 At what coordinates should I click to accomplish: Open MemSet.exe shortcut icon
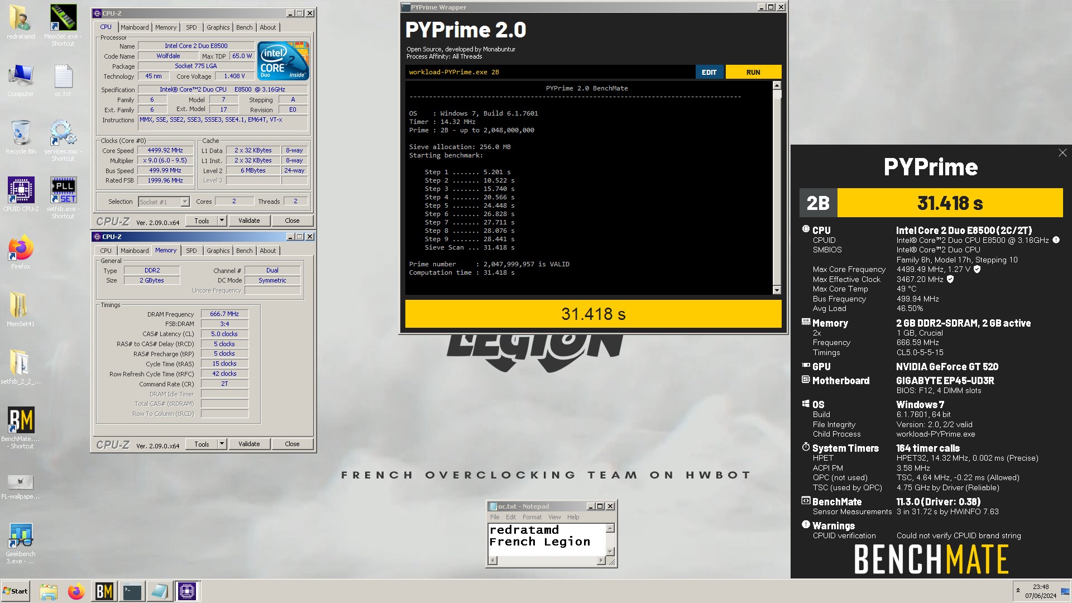(x=63, y=25)
